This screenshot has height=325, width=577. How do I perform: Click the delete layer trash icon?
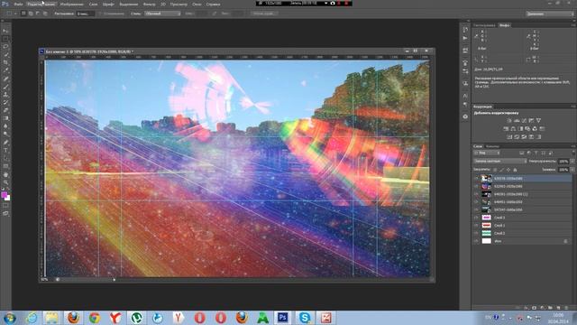tap(567, 307)
